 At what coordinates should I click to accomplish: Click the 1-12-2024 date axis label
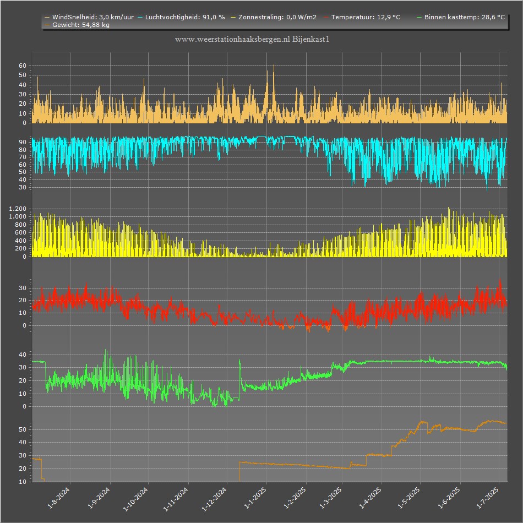click(215, 499)
